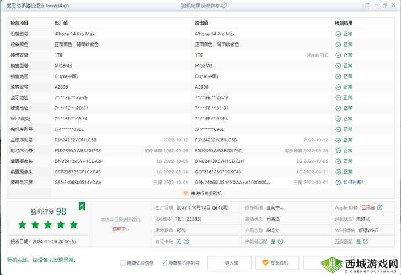This screenshot has height=275, width=401.
Task: Select factory rear camera serial DN82413K5YH1CDK2H
Action: (x=79, y=161)
